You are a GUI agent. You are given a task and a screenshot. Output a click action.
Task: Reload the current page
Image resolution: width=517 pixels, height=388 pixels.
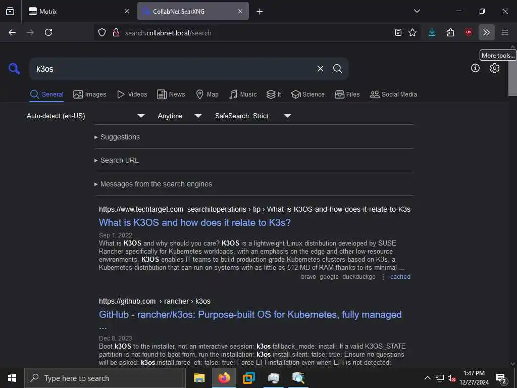click(x=48, y=32)
